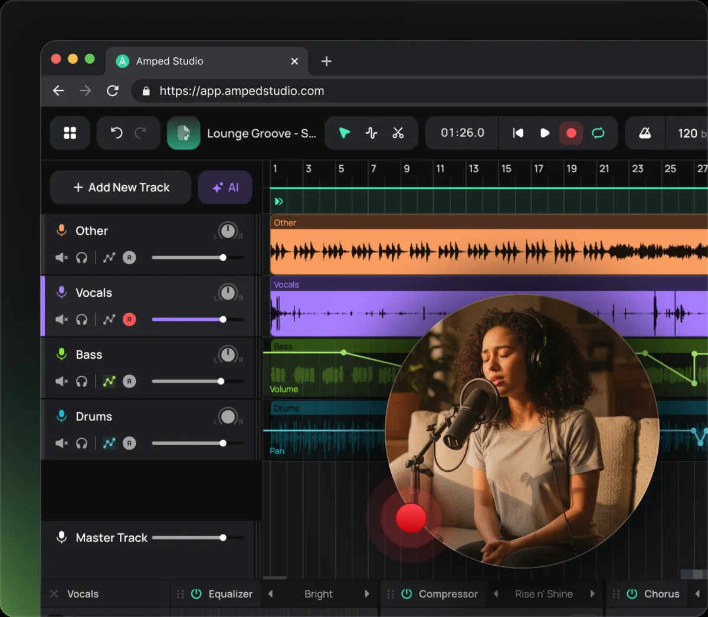
Task: Select the arrow pointer tool
Action: click(345, 133)
